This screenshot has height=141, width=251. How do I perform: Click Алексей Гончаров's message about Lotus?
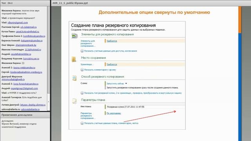point(22,99)
